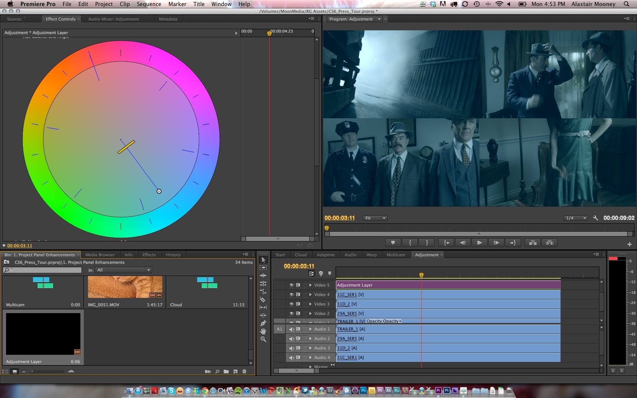637x398 pixels.
Task: Choose the Zoom tool in tools panel
Action: pos(263,339)
